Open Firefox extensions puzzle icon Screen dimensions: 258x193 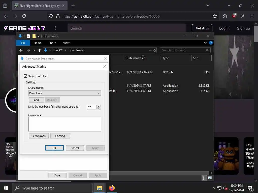pyautogui.click(x=225, y=16)
